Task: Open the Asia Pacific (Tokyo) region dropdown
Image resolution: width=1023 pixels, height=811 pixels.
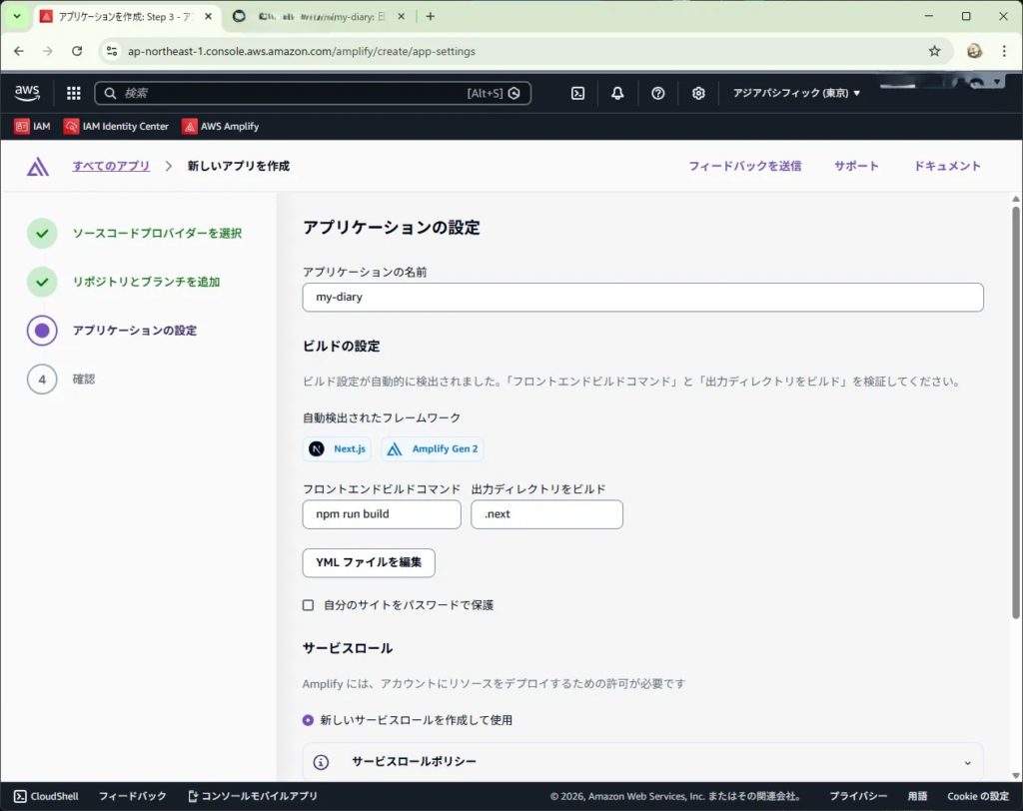Action: pos(796,93)
